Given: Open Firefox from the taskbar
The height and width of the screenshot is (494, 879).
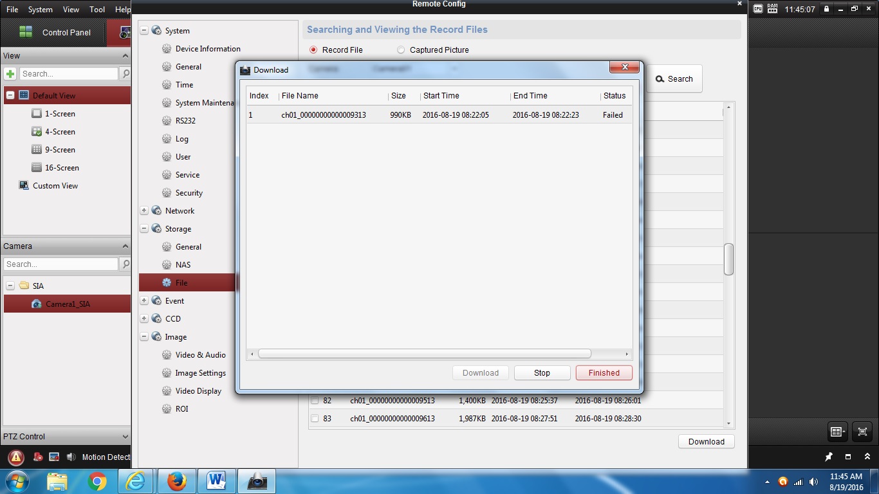Looking at the screenshot, I should 176,480.
